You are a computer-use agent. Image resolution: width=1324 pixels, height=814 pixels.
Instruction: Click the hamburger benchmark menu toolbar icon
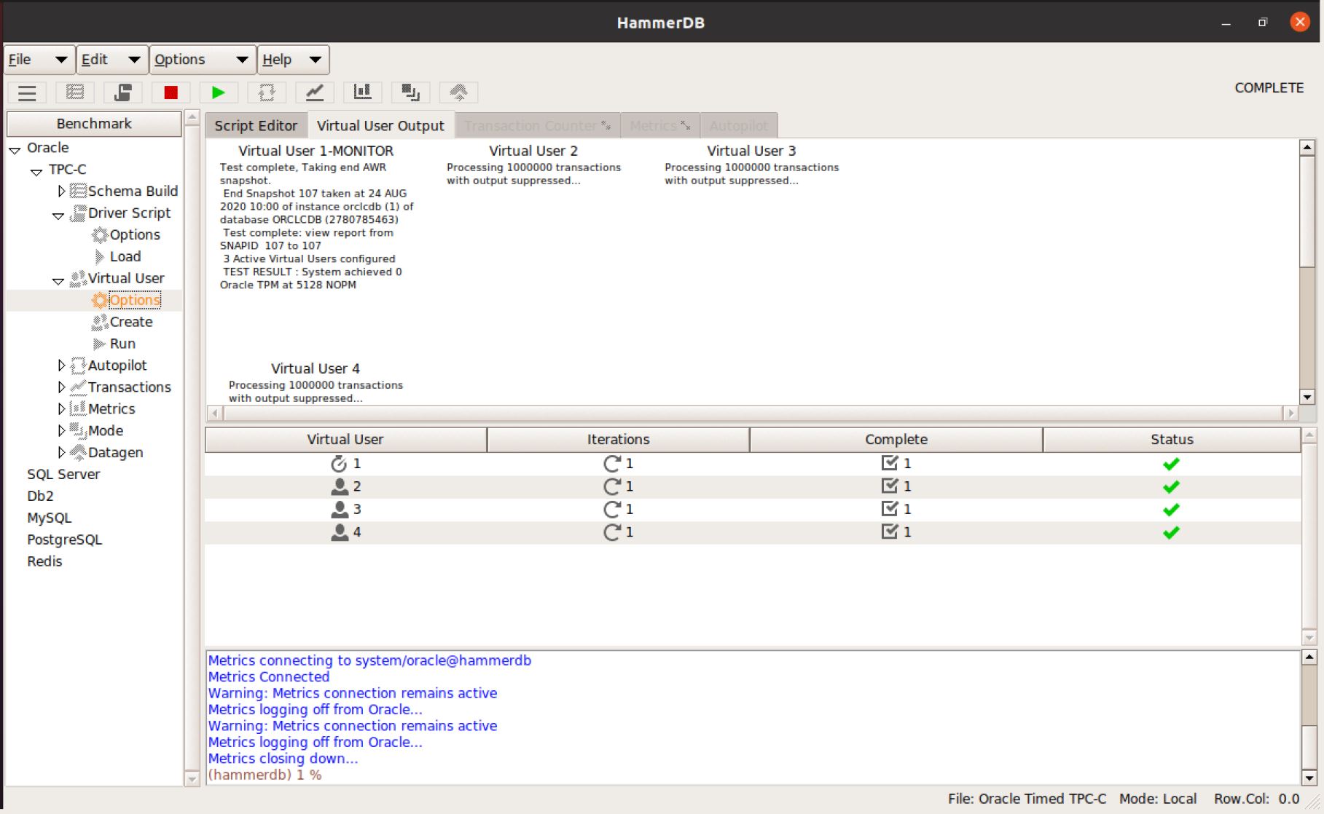pyautogui.click(x=27, y=92)
